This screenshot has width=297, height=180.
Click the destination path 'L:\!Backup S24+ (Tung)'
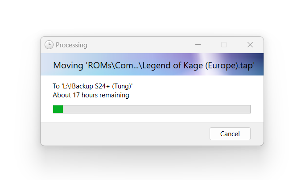(98, 86)
